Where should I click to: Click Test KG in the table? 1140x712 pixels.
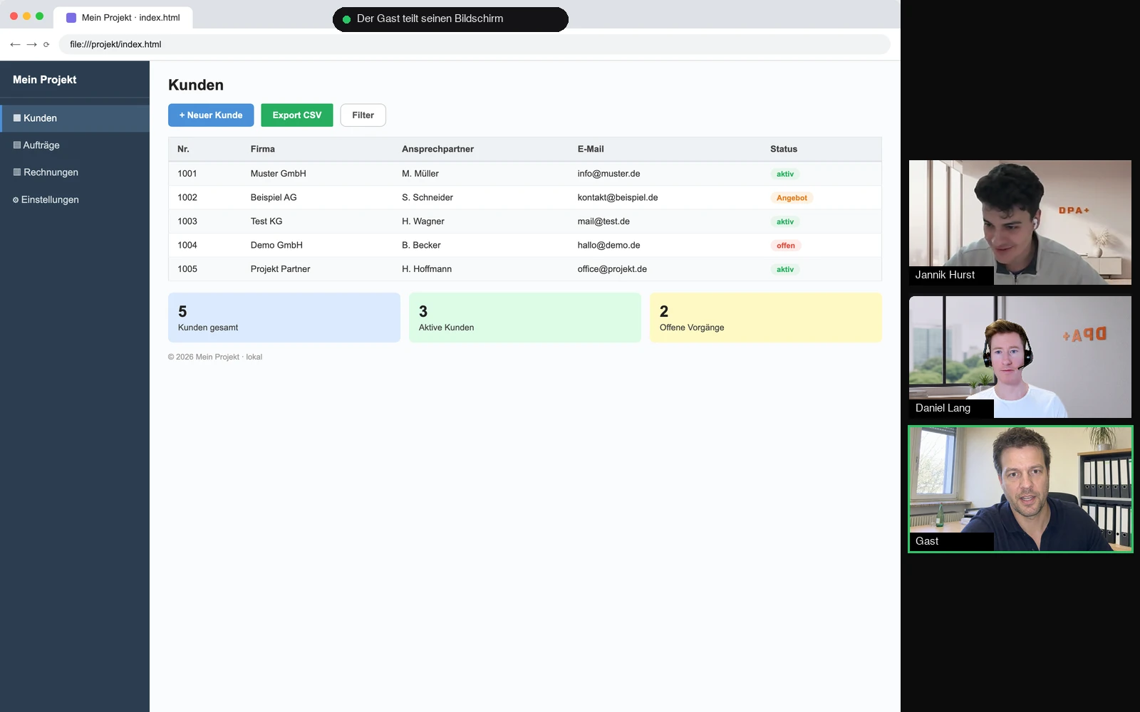(x=266, y=221)
